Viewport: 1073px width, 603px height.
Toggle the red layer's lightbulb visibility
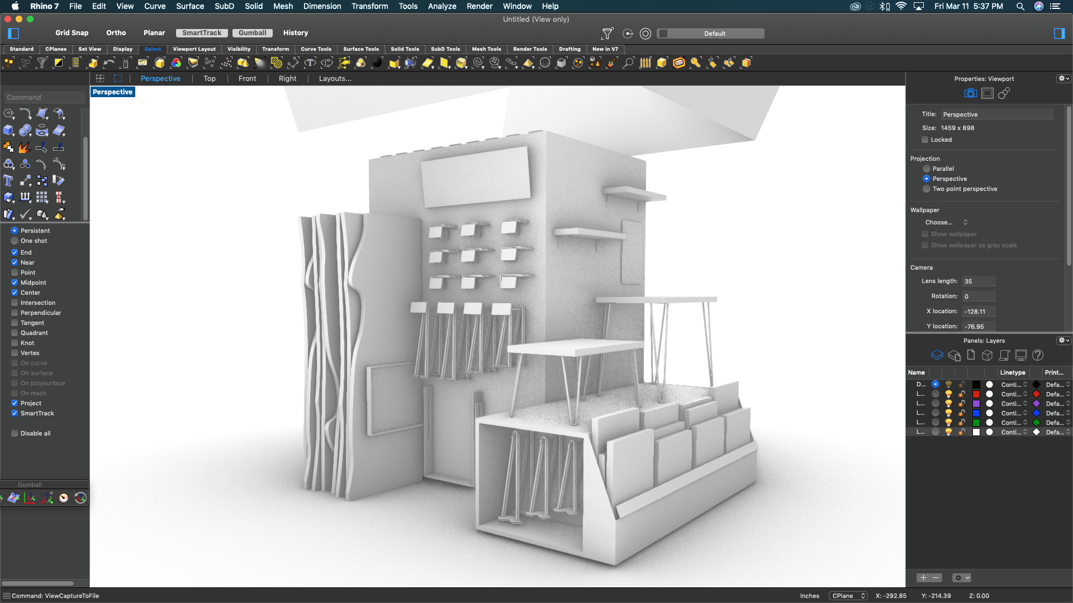(948, 394)
